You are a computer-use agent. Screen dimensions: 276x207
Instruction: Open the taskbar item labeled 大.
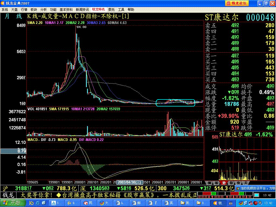(x=105, y=203)
